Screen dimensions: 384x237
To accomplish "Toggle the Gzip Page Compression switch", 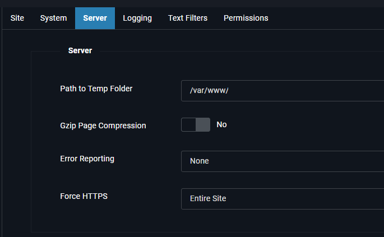I will point(196,124).
